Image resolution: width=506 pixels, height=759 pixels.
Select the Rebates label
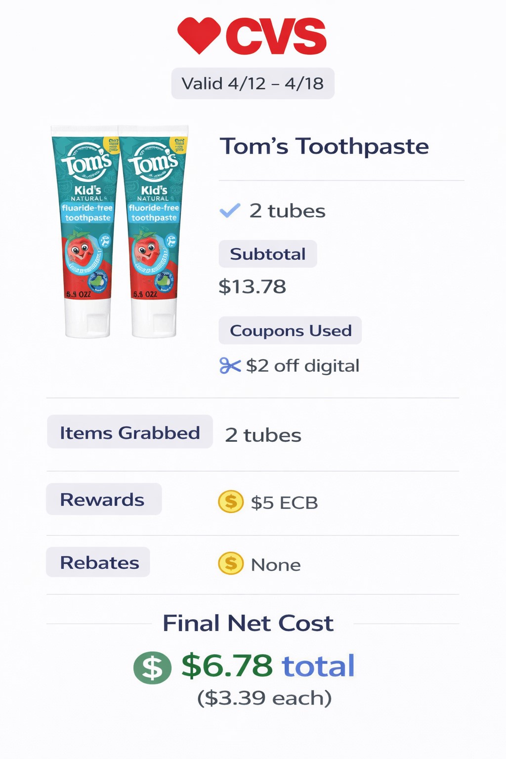[x=98, y=562]
